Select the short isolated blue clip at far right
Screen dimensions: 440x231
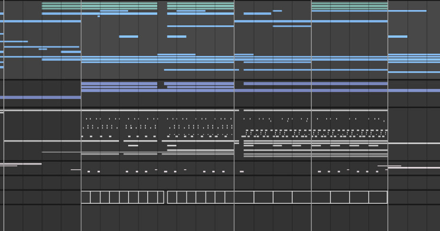click(x=398, y=37)
